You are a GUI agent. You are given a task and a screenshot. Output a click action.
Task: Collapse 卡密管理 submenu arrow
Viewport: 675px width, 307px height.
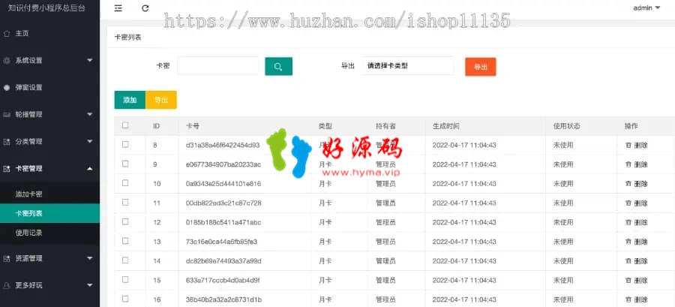pyautogui.click(x=89, y=169)
